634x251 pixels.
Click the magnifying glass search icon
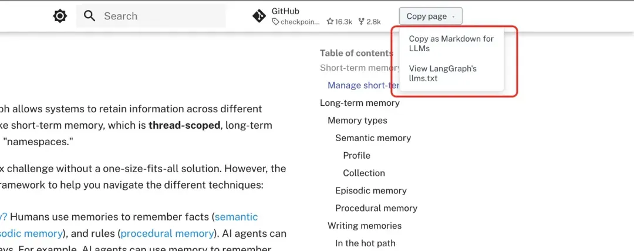click(x=89, y=16)
